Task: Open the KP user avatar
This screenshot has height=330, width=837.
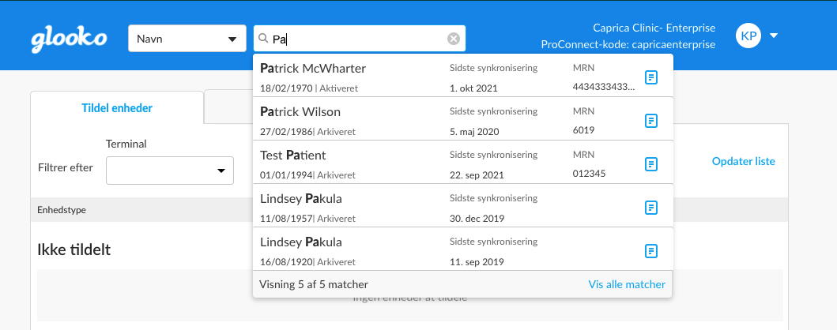Action: tap(748, 36)
